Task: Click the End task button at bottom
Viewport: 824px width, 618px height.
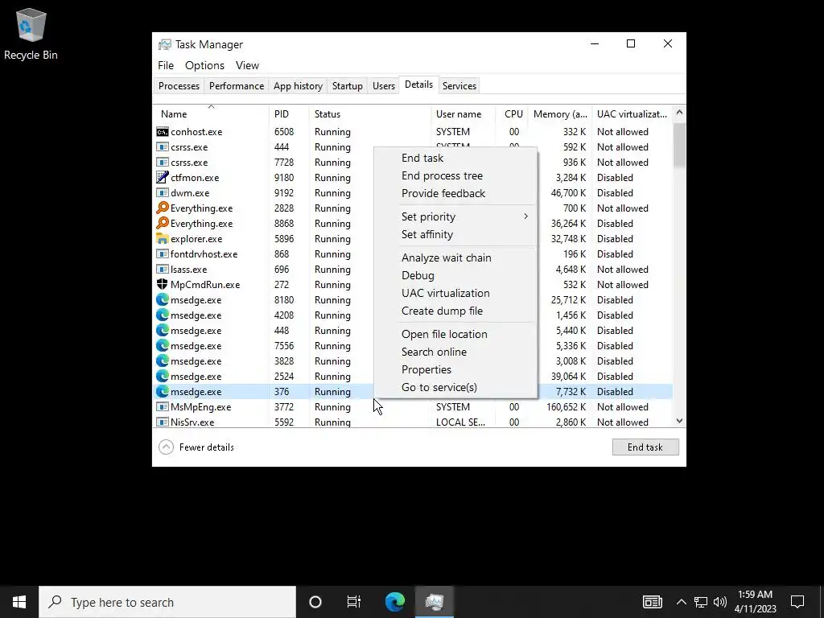Action: (645, 447)
